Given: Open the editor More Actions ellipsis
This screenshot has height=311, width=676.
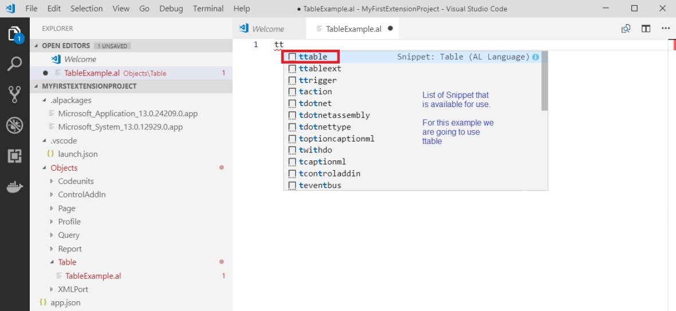Looking at the screenshot, I should tap(665, 29).
